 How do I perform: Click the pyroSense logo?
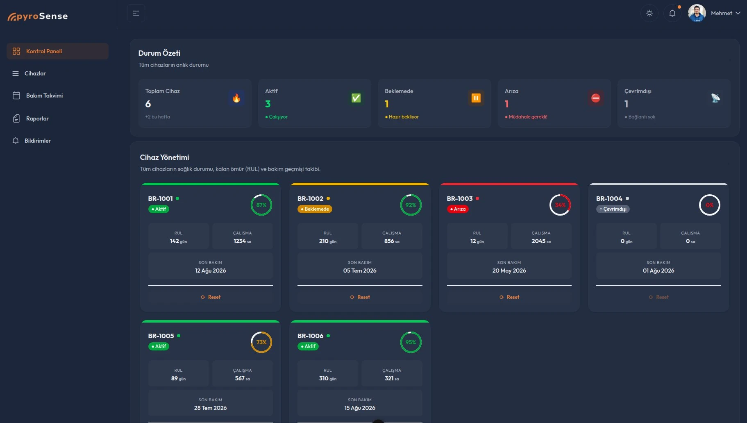(x=38, y=16)
